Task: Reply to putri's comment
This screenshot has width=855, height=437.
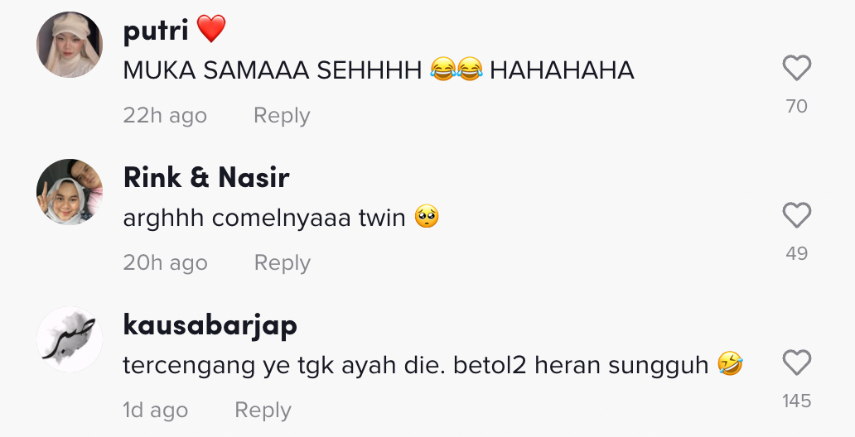Action: 282,116
